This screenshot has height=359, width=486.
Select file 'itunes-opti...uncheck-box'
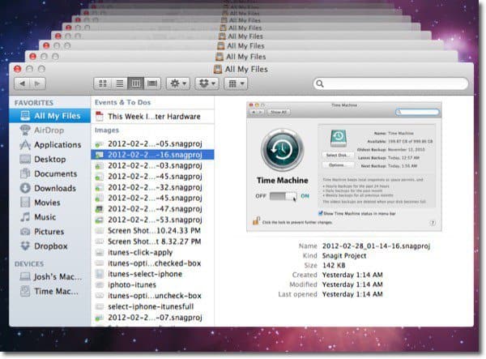click(152, 296)
